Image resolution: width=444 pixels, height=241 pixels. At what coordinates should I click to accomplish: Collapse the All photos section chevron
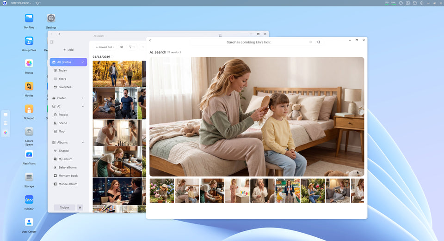(83, 62)
